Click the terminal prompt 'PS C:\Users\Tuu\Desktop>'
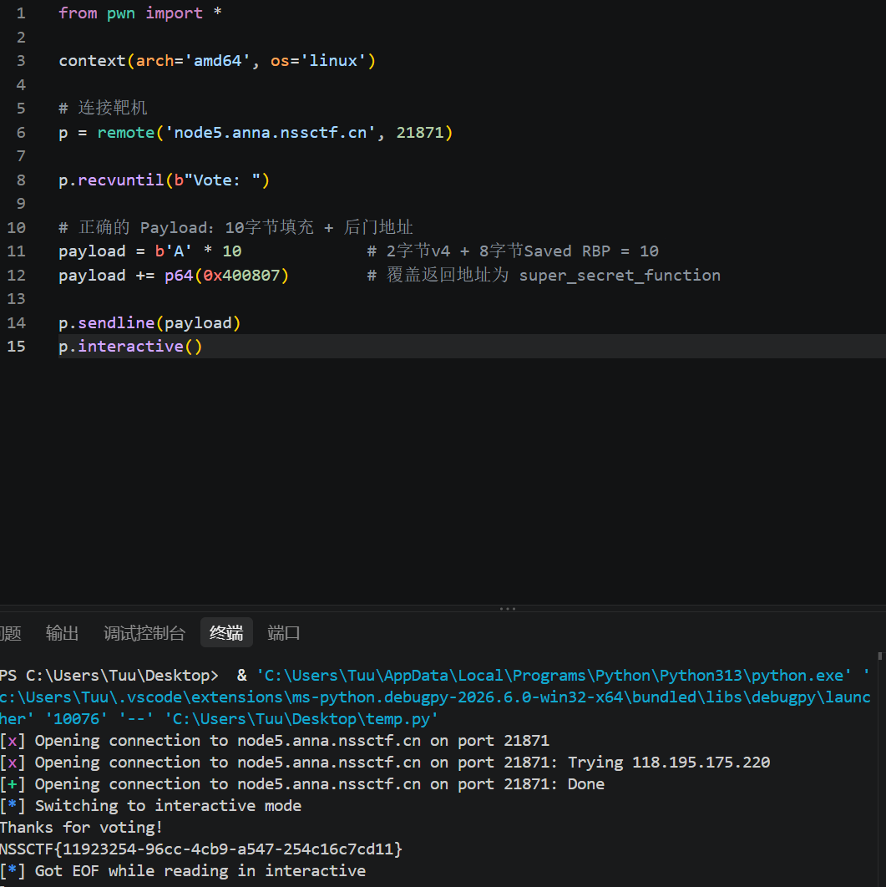Viewport: 886px width, 887px height. [109, 676]
